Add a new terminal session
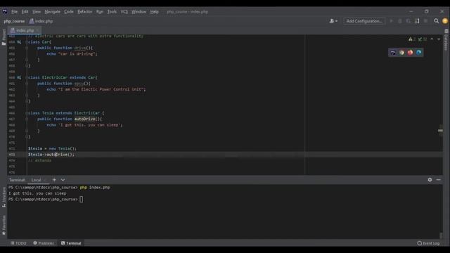This screenshot has width=450, height=253. point(54,180)
